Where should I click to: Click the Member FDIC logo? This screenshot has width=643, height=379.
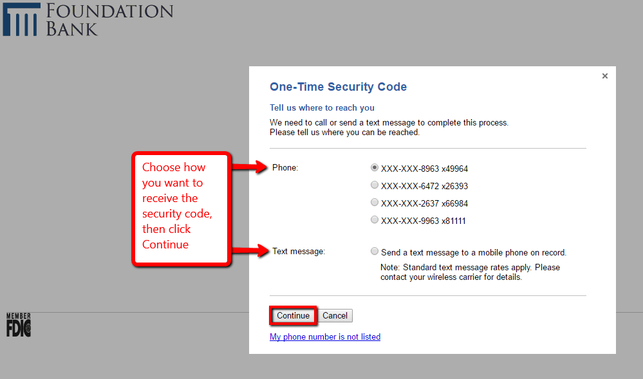(x=19, y=324)
